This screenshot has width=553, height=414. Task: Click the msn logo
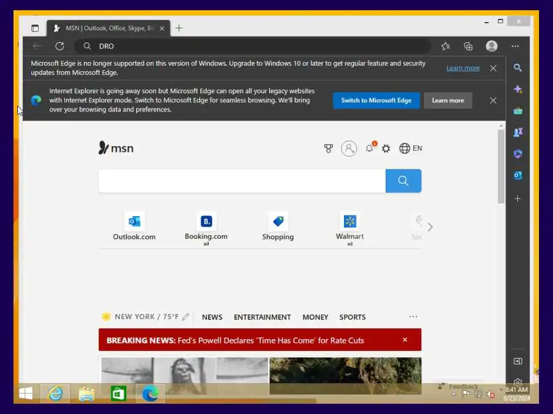(116, 148)
